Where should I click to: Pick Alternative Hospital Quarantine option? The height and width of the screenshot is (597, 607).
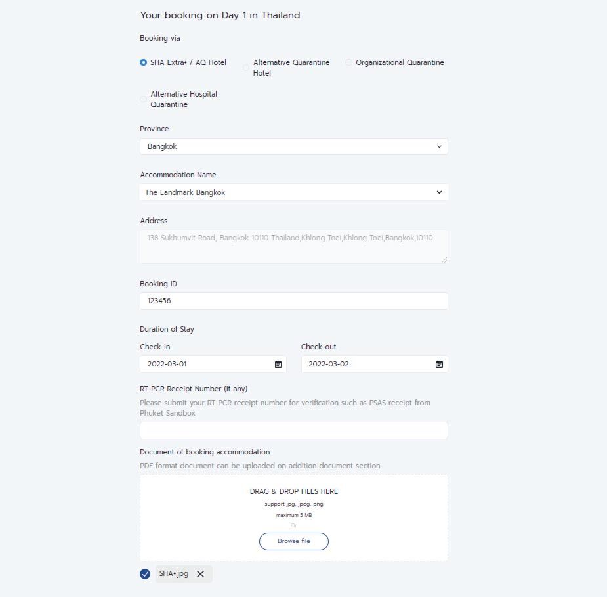tap(144, 99)
